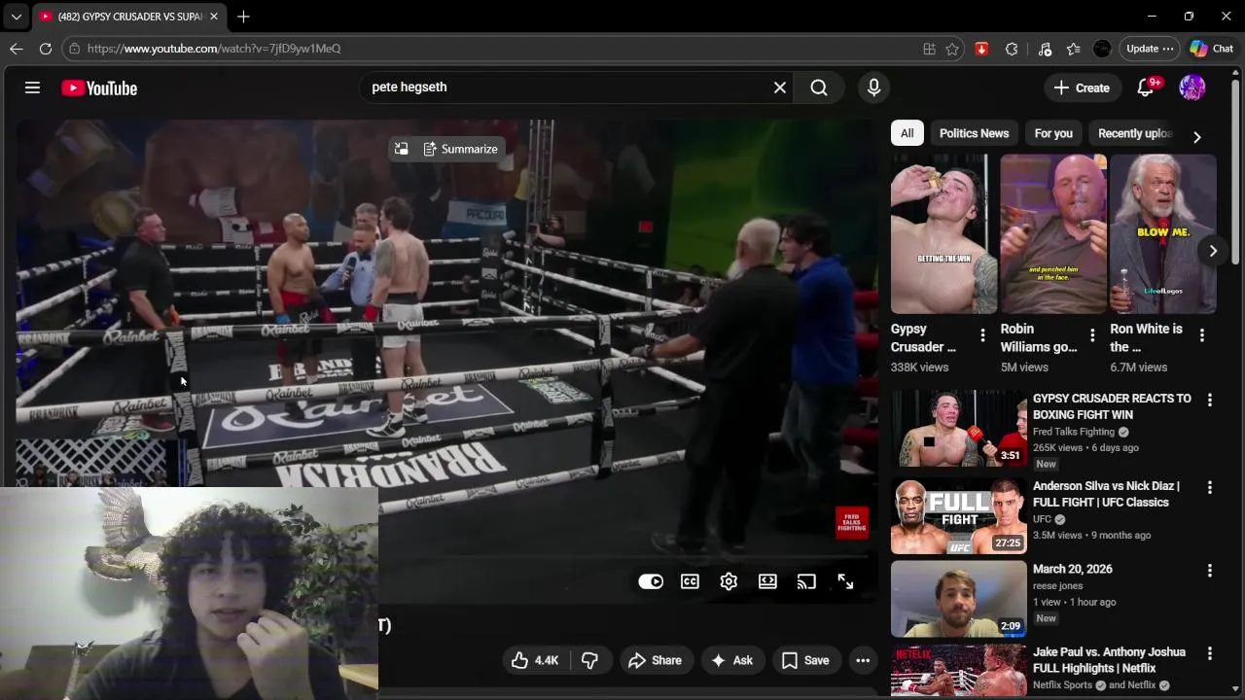Viewport: 1245px width, 700px height.
Task: Share this video
Action: (655, 660)
